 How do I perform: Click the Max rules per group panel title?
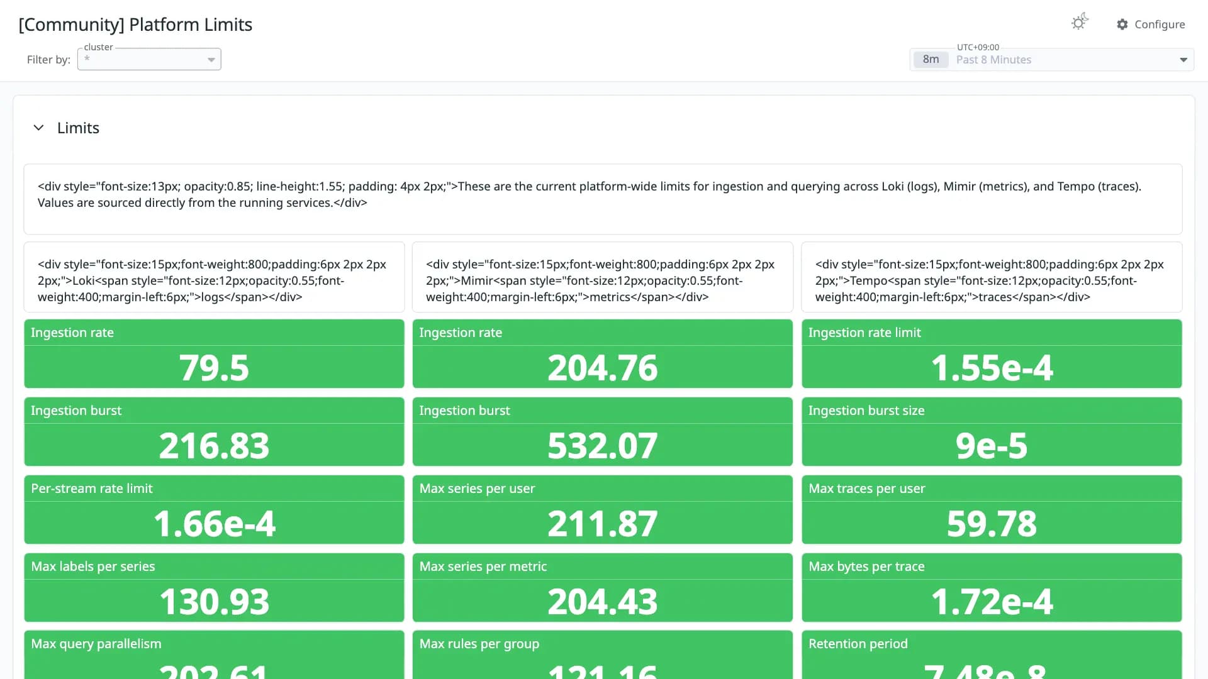point(479,644)
